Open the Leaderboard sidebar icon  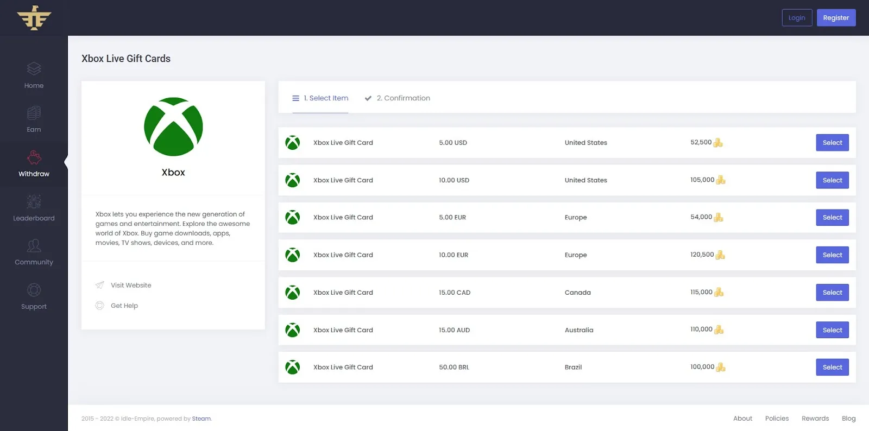click(x=34, y=201)
